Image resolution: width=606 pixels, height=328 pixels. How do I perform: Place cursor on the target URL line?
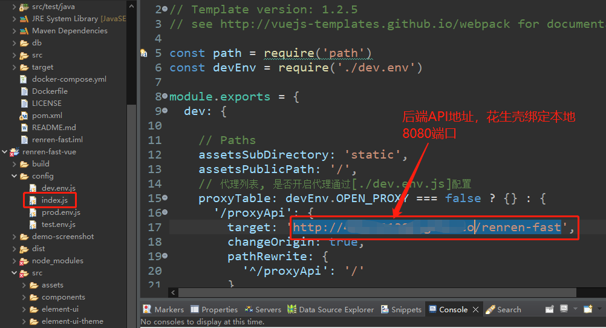pyautogui.click(x=387, y=227)
